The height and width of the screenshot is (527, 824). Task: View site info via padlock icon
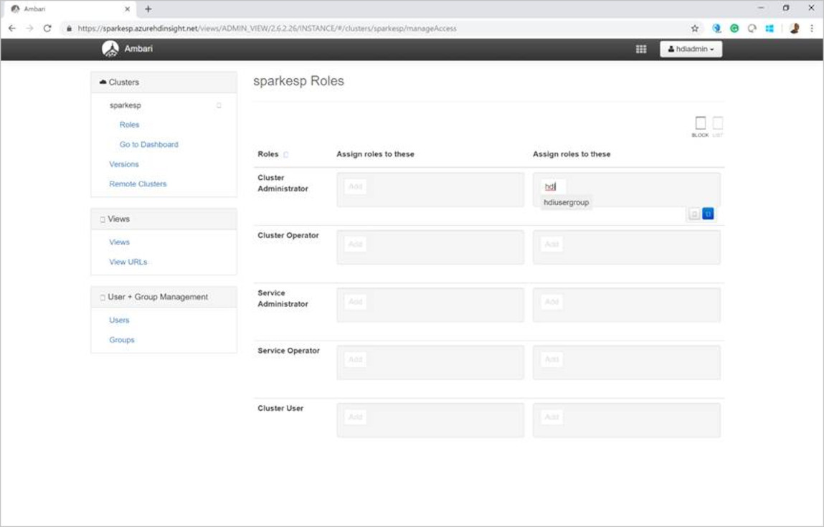[x=68, y=29]
